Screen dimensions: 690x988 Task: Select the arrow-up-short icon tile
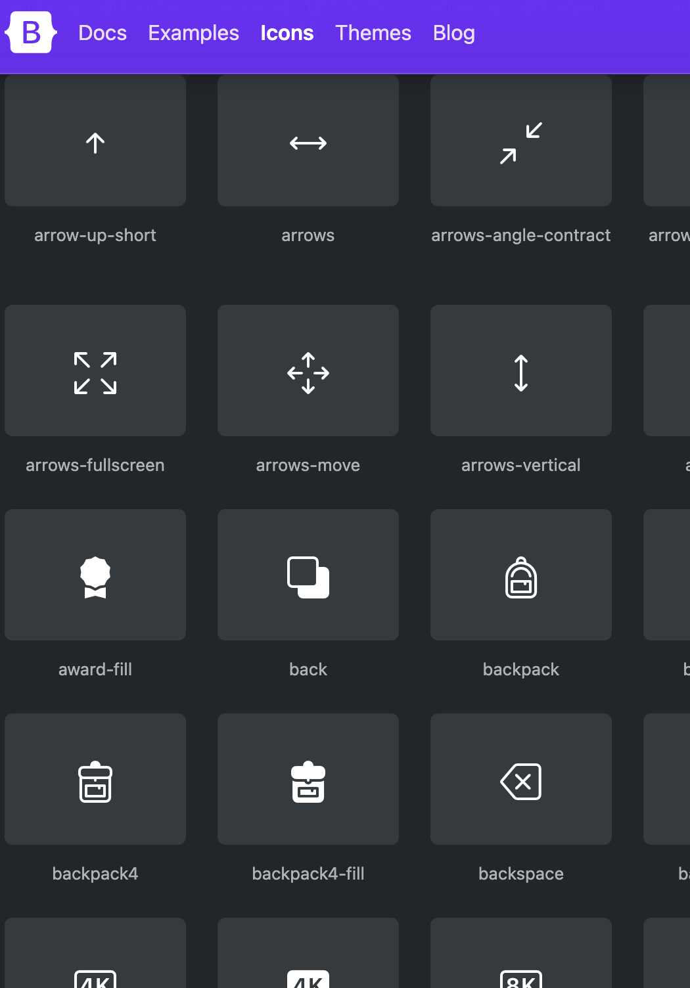pyautogui.click(x=95, y=141)
